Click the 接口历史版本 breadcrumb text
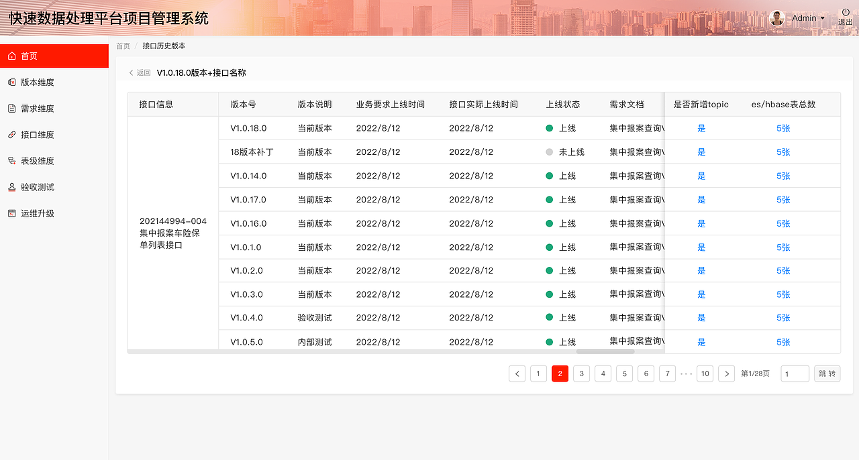Screen dimensions: 859x460 coord(164,46)
